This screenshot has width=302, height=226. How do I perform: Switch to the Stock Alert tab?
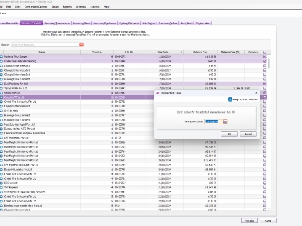186,23
